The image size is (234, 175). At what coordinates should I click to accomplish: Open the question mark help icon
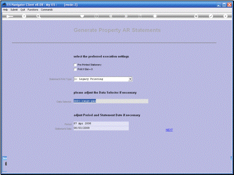click(x=24, y=16)
